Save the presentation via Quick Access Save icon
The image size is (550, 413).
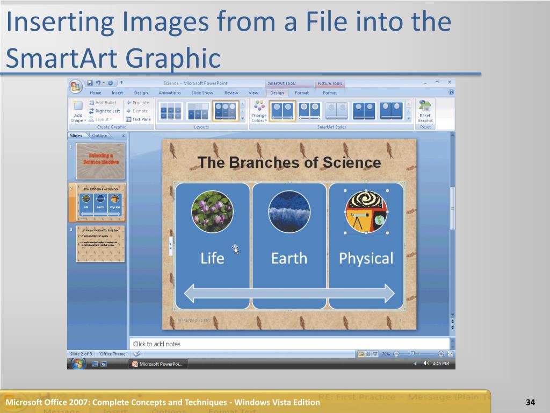point(90,83)
